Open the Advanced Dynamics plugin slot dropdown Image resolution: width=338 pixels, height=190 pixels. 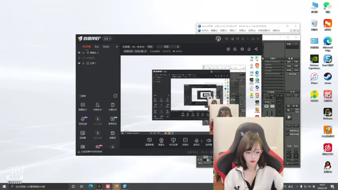274,73
